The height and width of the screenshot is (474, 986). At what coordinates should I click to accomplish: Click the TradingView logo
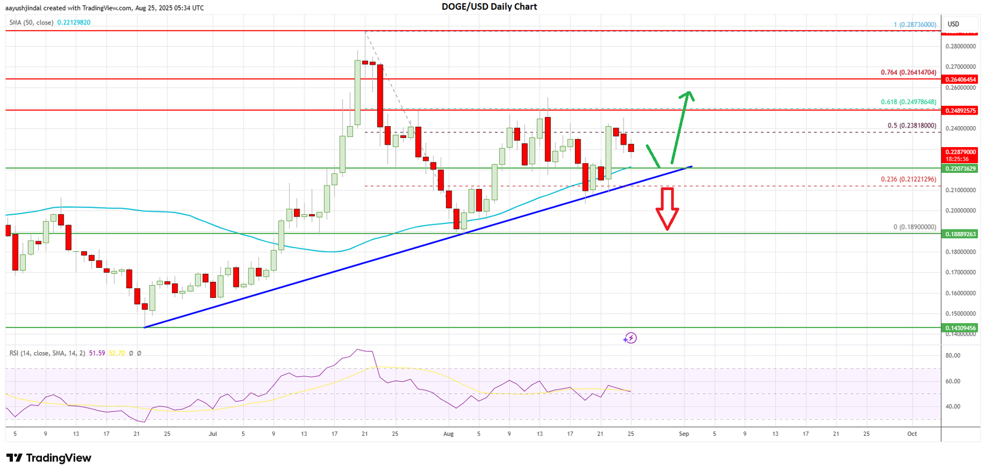(x=49, y=458)
